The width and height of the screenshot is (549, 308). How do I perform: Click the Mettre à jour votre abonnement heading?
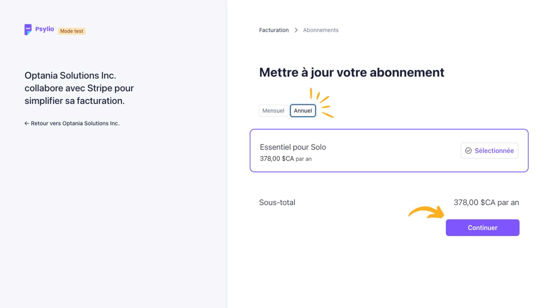pyautogui.click(x=352, y=72)
